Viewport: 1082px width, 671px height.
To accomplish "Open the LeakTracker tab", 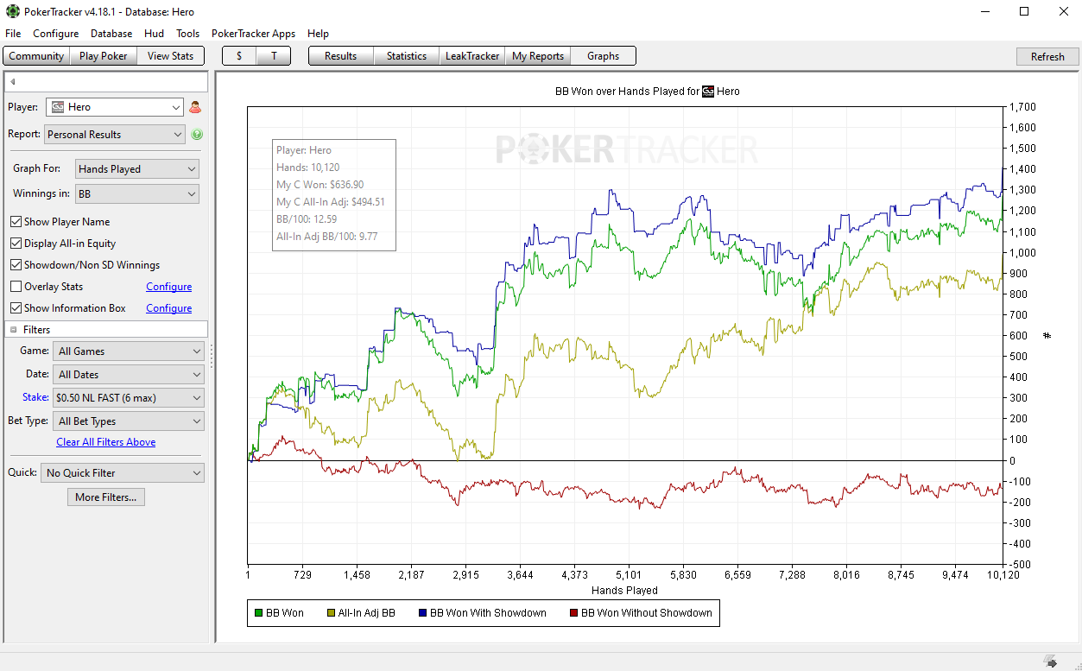I will 471,56.
